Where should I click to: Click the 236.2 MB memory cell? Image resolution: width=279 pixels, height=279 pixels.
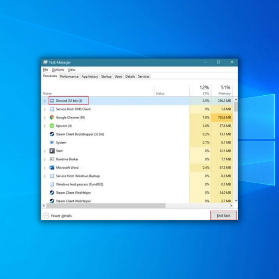pos(222,101)
